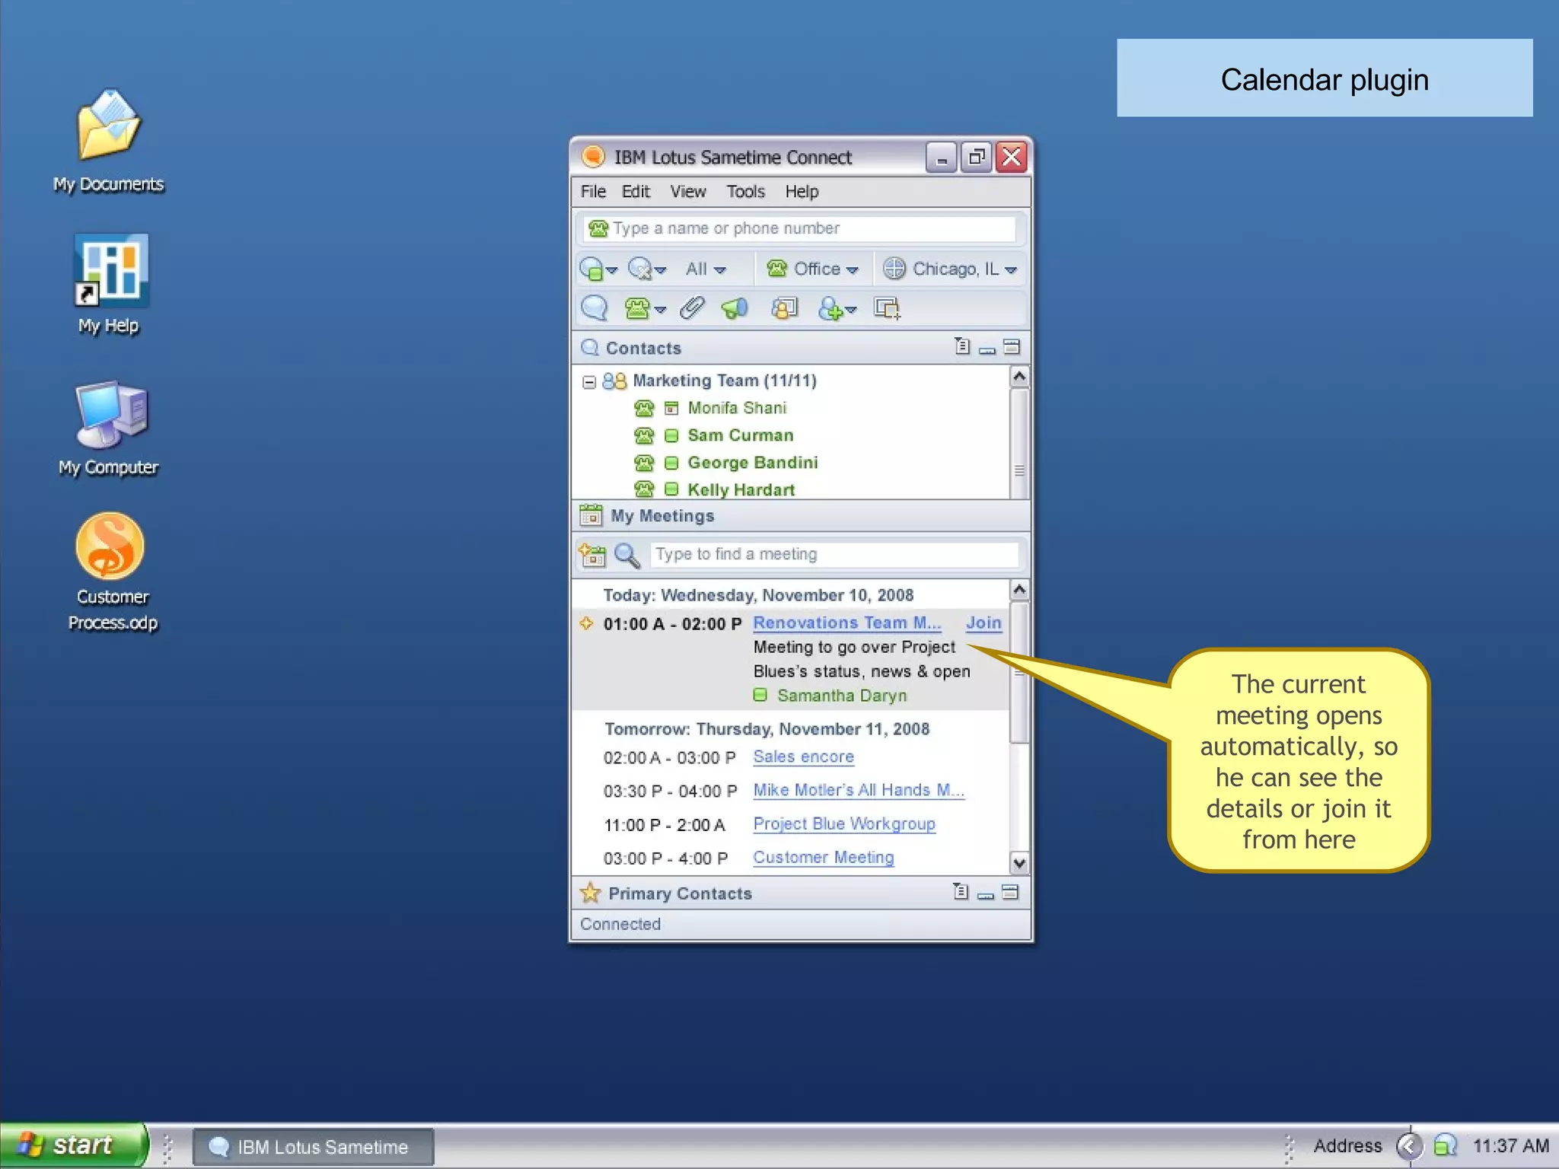
Task: Click the meetings list scroll down arrow
Action: click(x=1019, y=863)
